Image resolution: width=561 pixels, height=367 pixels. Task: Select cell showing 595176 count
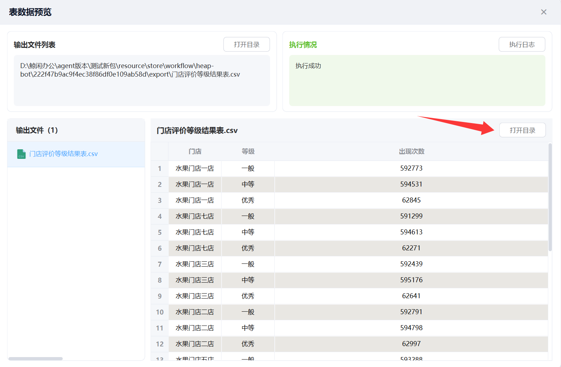[x=411, y=280]
